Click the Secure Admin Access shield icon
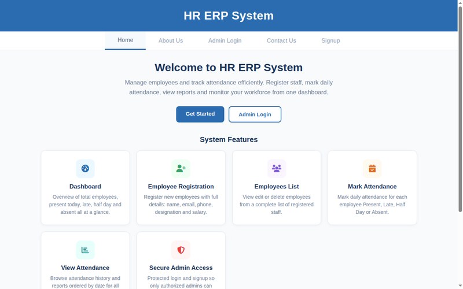Image resolution: width=463 pixels, height=289 pixels. click(x=181, y=250)
